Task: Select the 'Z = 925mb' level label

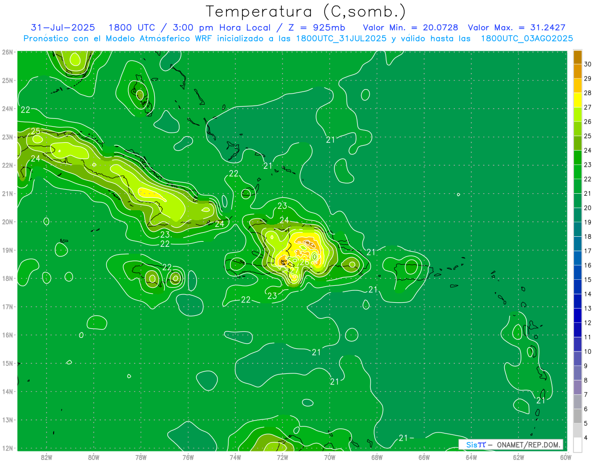Action: [x=317, y=28]
